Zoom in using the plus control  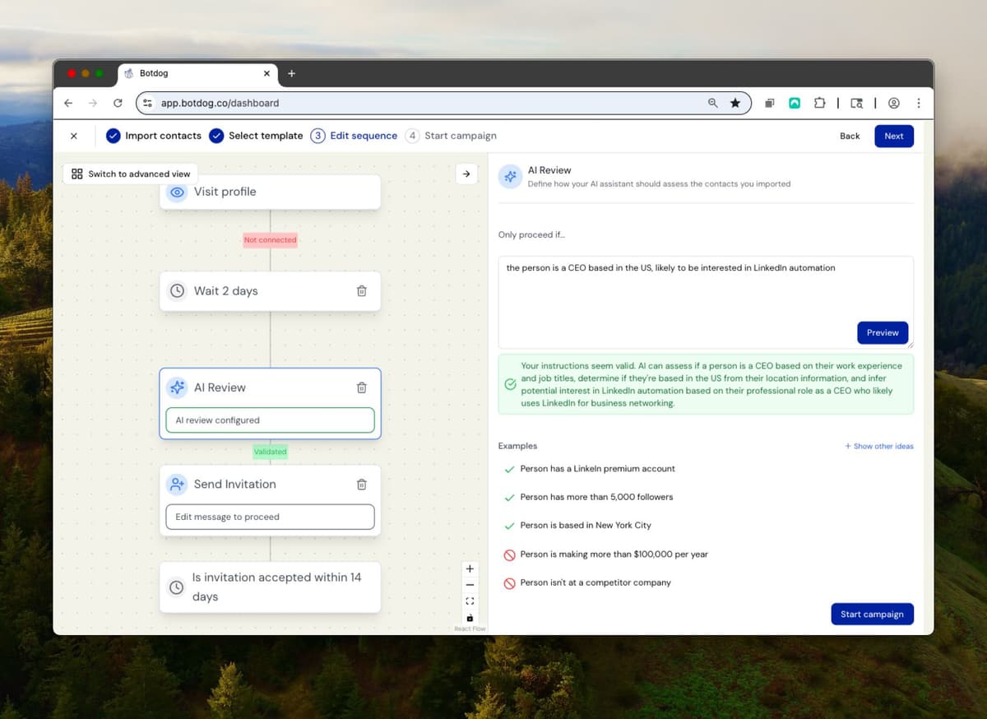coord(470,568)
